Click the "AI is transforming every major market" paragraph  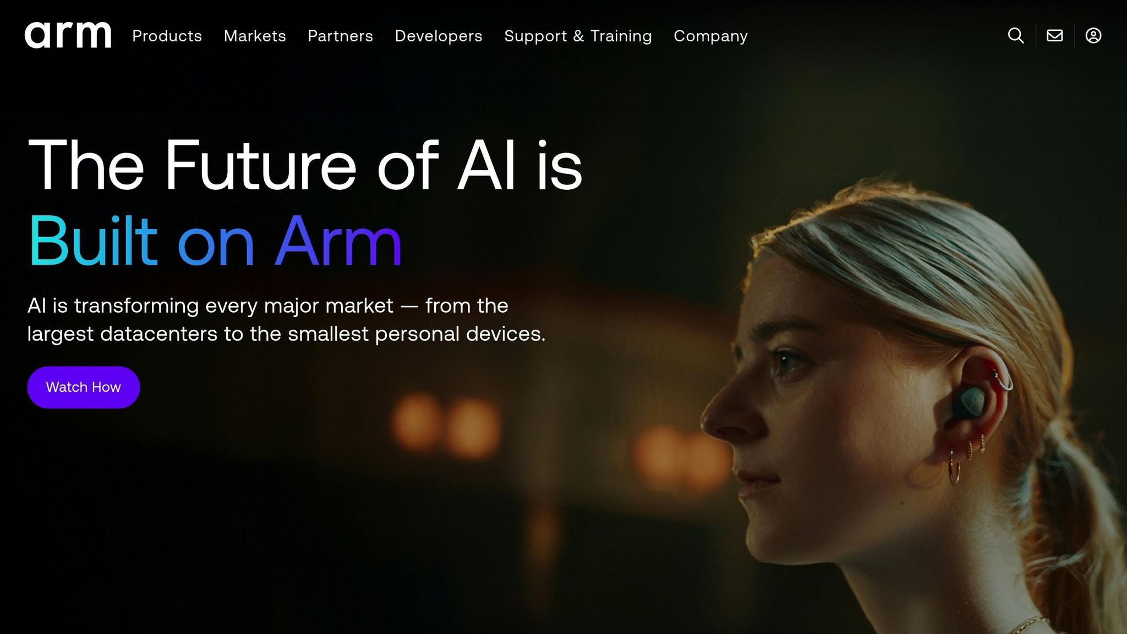(x=286, y=319)
